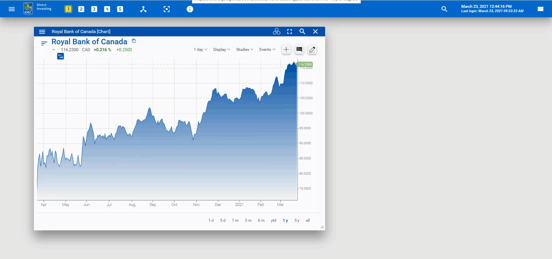Image resolution: width=552 pixels, height=259 pixels.
Task: Close the Royal Bank of Canada chart window
Action: (315, 32)
